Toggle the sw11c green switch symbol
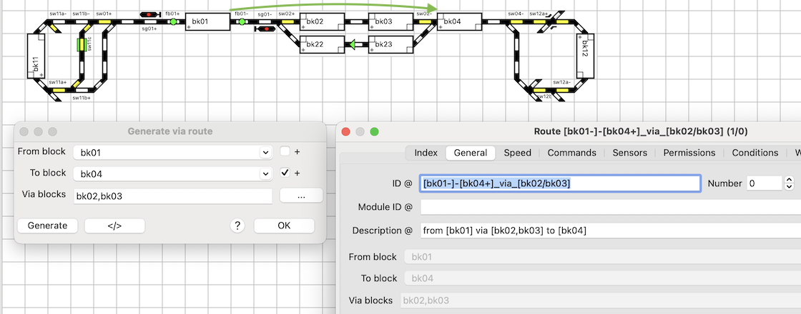Screen dimensions: 801x314 pos(82,45)
